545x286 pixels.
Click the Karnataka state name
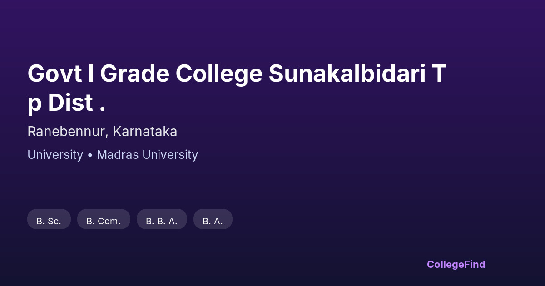(145, 132)
